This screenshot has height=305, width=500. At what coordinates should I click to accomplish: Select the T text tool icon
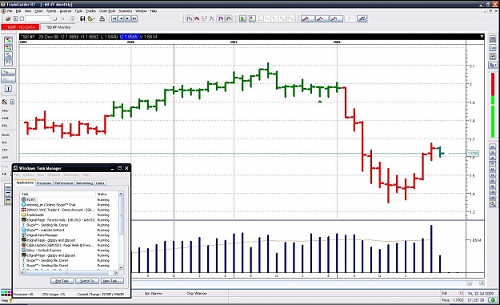[8, 89]
